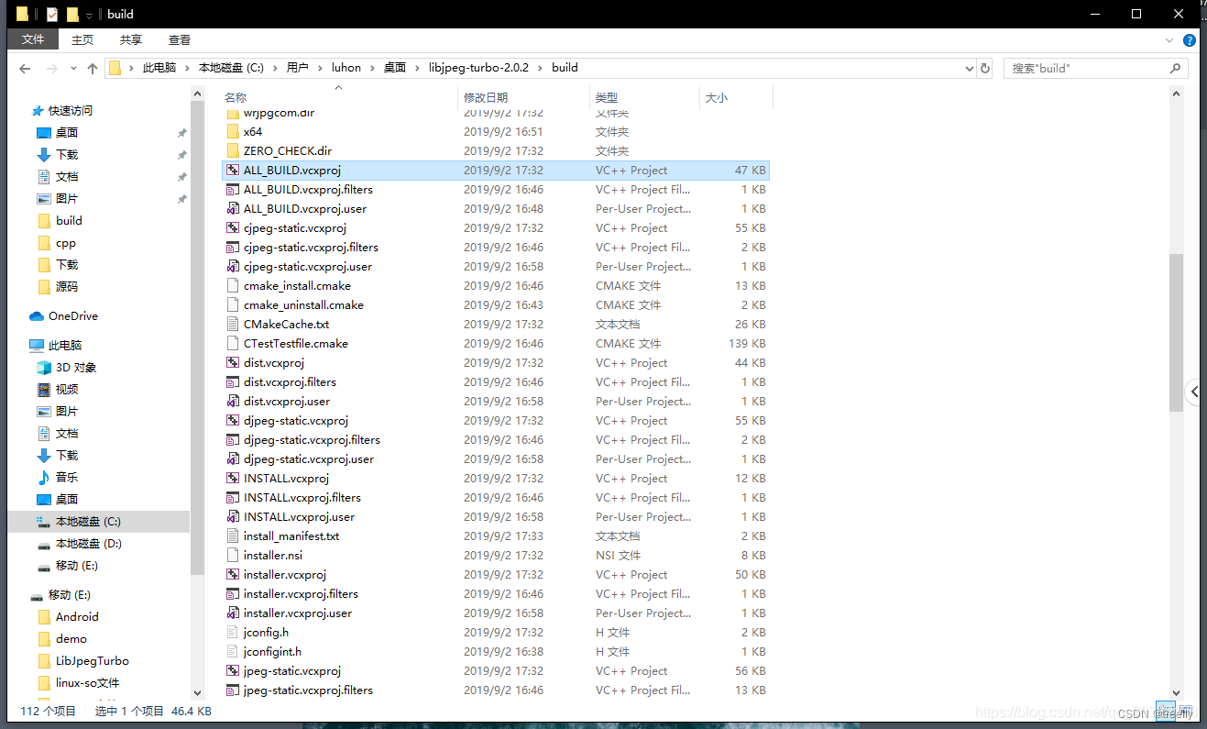The height and width of the screenshot is (729, 1207).
Task: Go up to the parent folder
Action: pos(92,67)
